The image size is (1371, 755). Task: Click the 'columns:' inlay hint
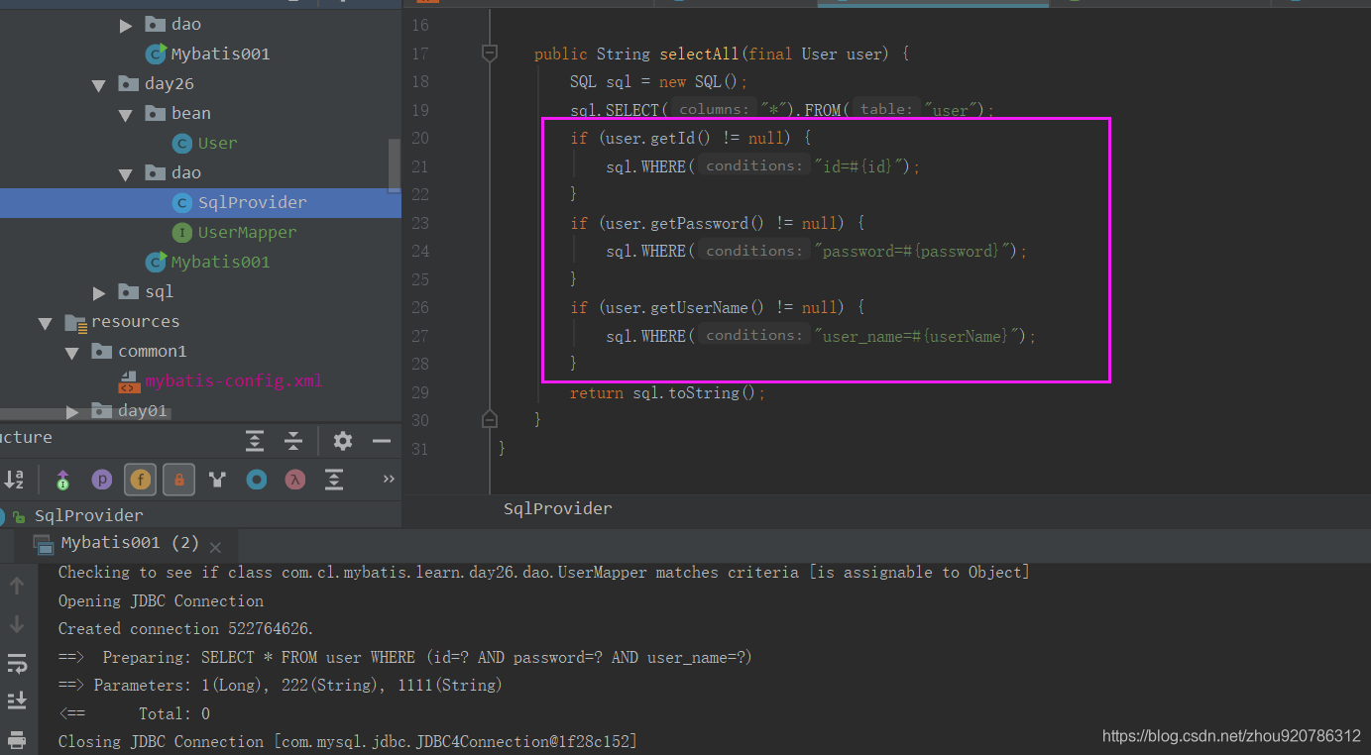714,109
